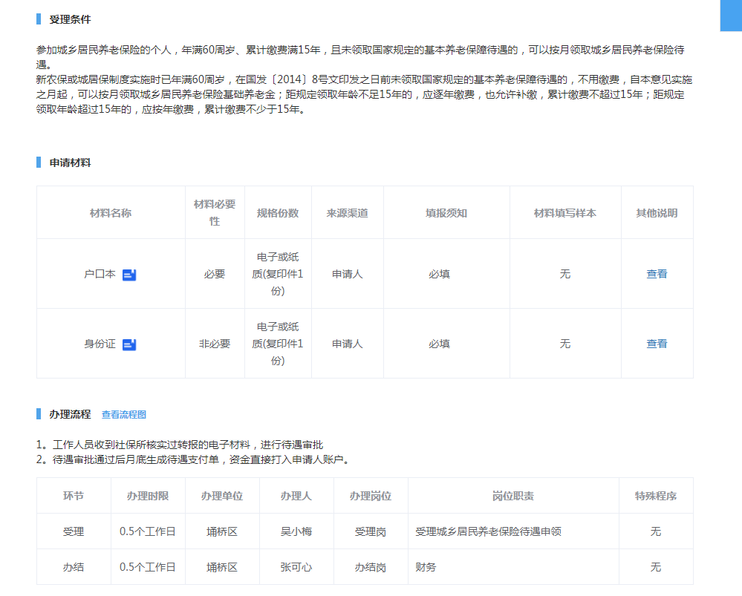Select the 户口本 material name text

click(x=100, y=274)
